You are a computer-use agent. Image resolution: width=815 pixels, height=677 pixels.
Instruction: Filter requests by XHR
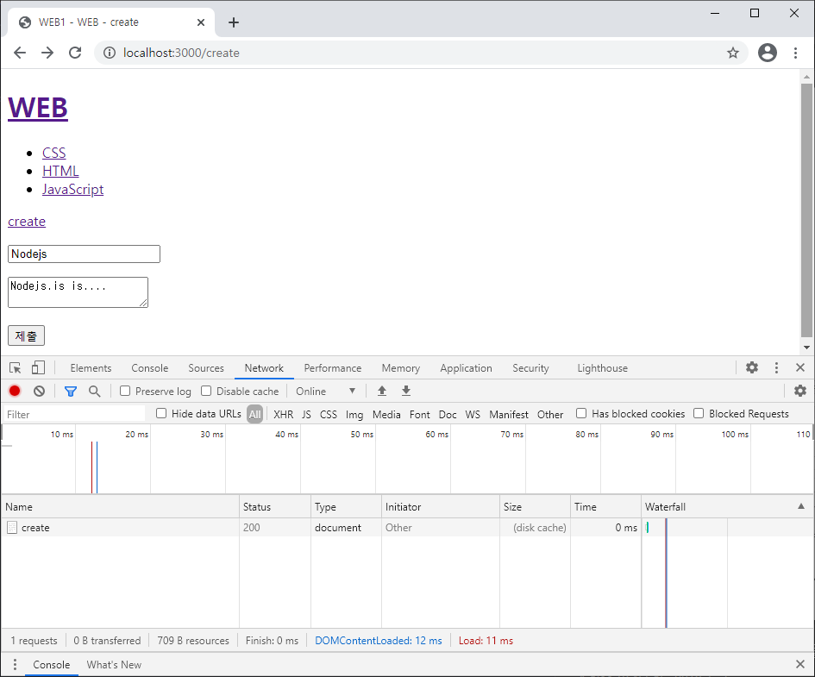[x=283, y=414]
